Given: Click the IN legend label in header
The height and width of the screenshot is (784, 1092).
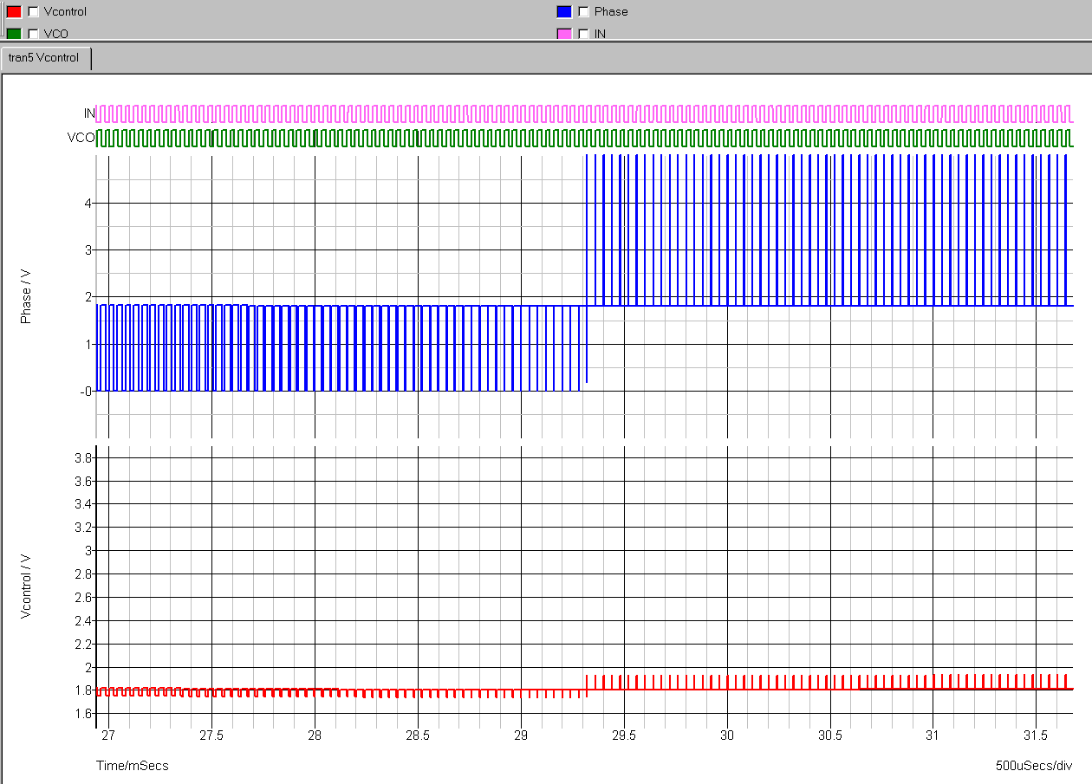Looking at the screenshot, I should [x=600, y=34].
